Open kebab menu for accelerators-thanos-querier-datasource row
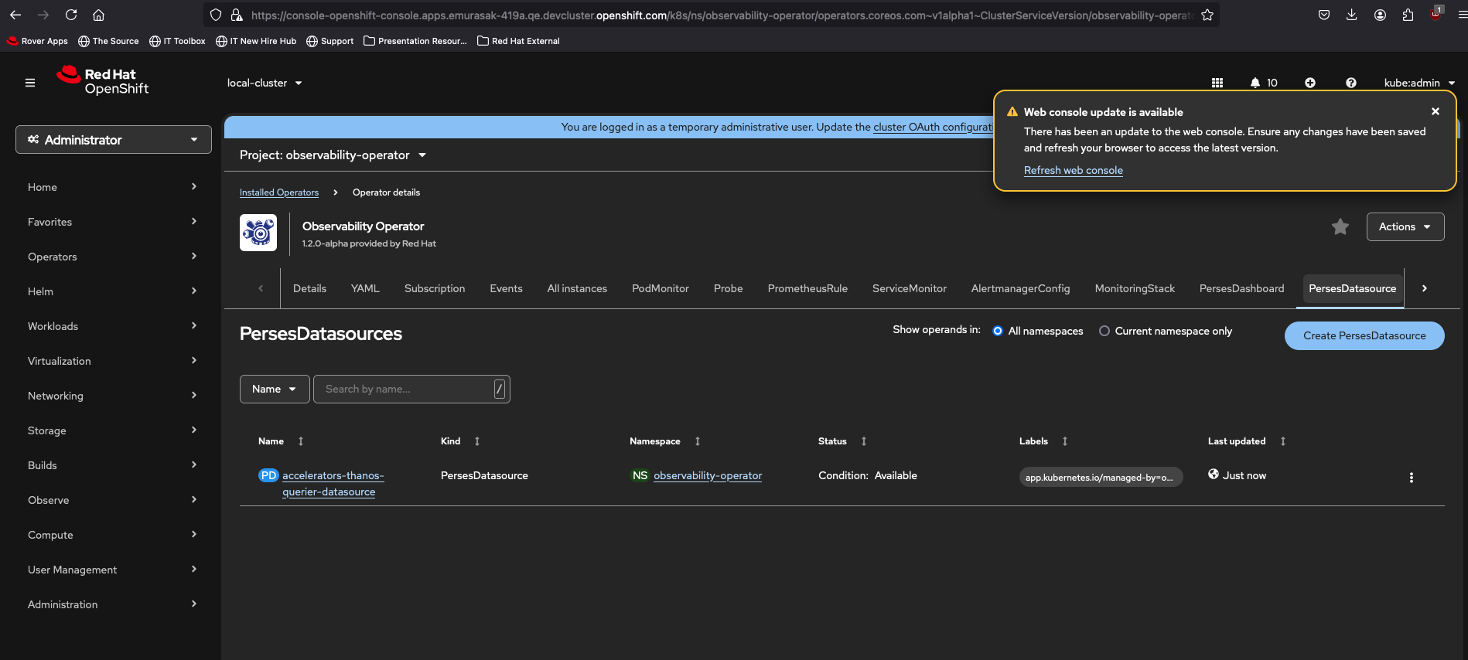 (x=1412, y=478)
